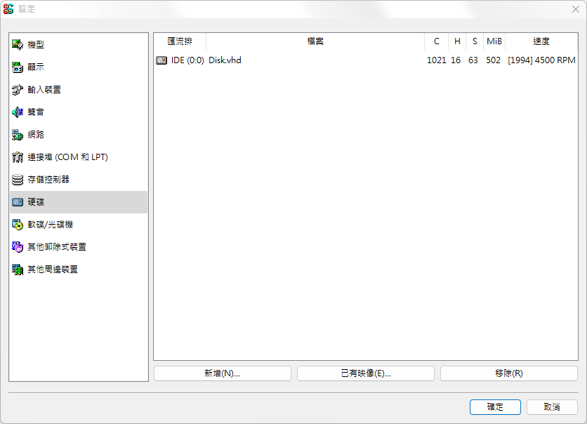The height and width of the screenshot is (424, 587).
Task: Click the 輸入裝置 input devices icon
Action: pos(18,90)
